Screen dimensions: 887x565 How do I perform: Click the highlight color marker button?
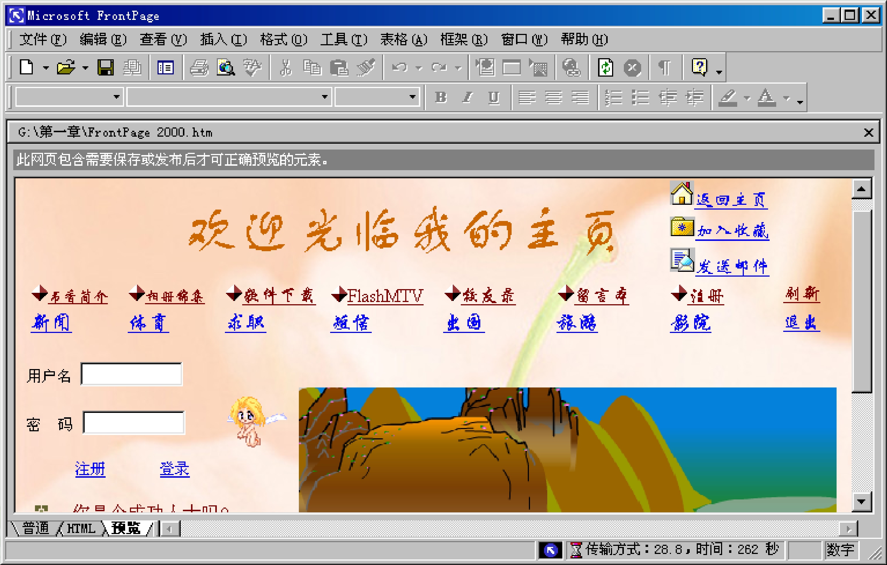[728, 98]
